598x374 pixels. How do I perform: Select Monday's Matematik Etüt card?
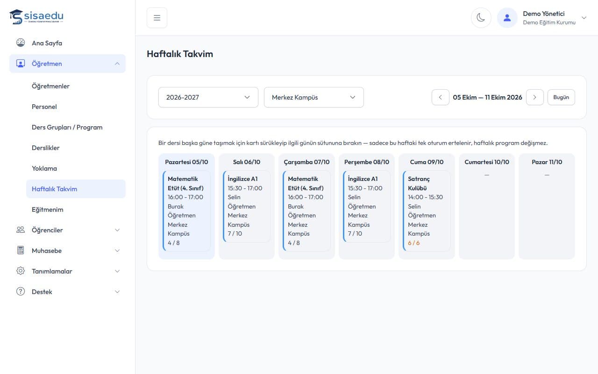coord(186,211)
